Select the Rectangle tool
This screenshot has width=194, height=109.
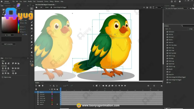32,28
